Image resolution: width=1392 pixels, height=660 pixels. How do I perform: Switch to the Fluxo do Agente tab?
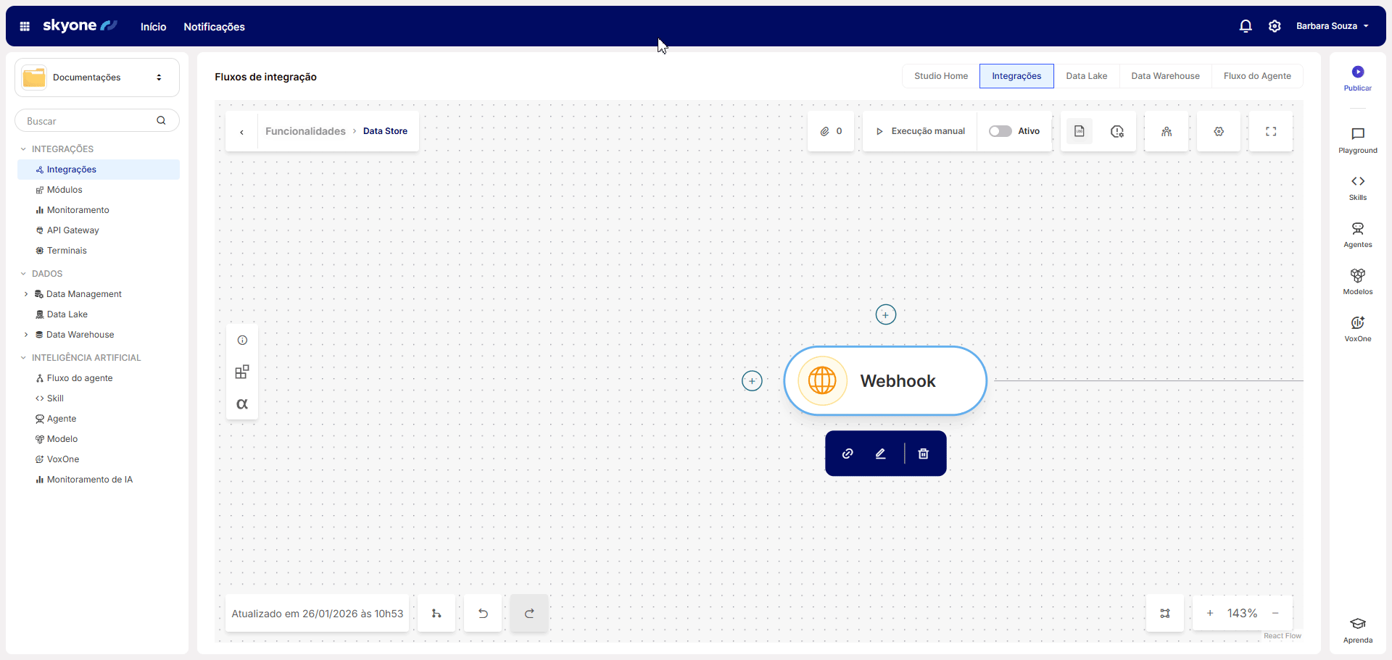[x=1256, y=76]
